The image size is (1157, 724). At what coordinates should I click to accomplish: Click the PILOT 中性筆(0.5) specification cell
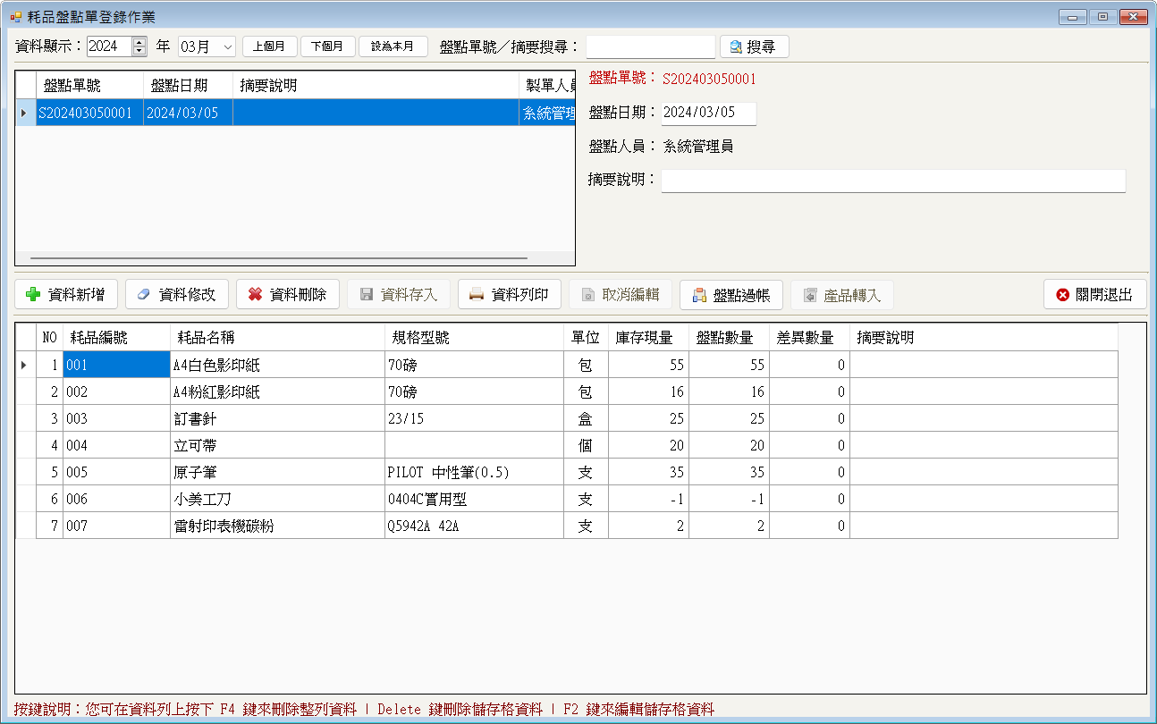tap(474, 472)
